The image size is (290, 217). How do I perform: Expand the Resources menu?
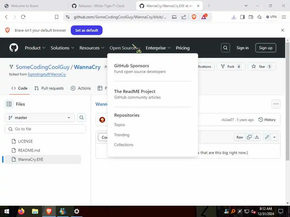click(92, 48)
